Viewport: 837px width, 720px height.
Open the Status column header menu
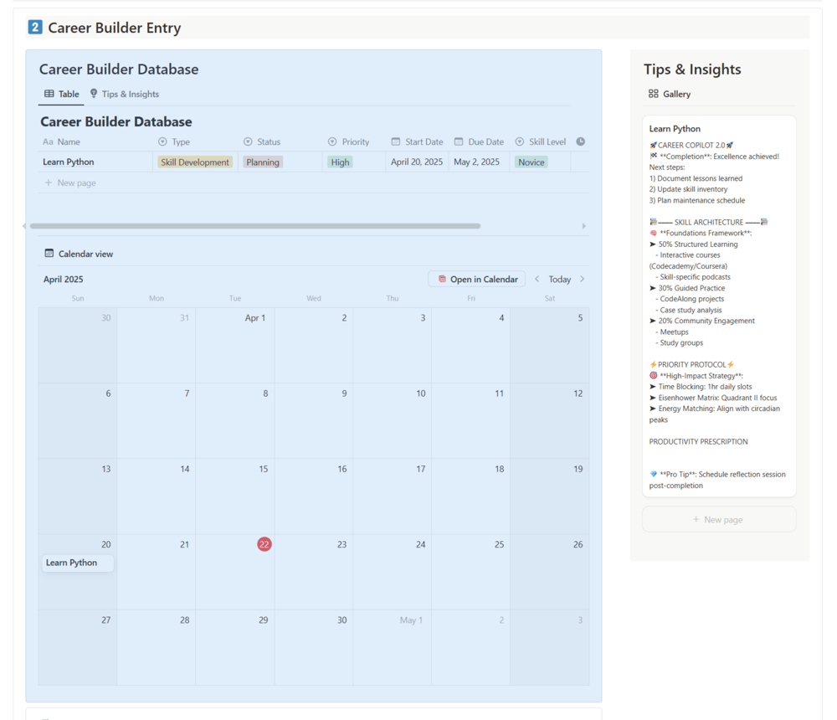pyautogui.click(x=261, y=141)
